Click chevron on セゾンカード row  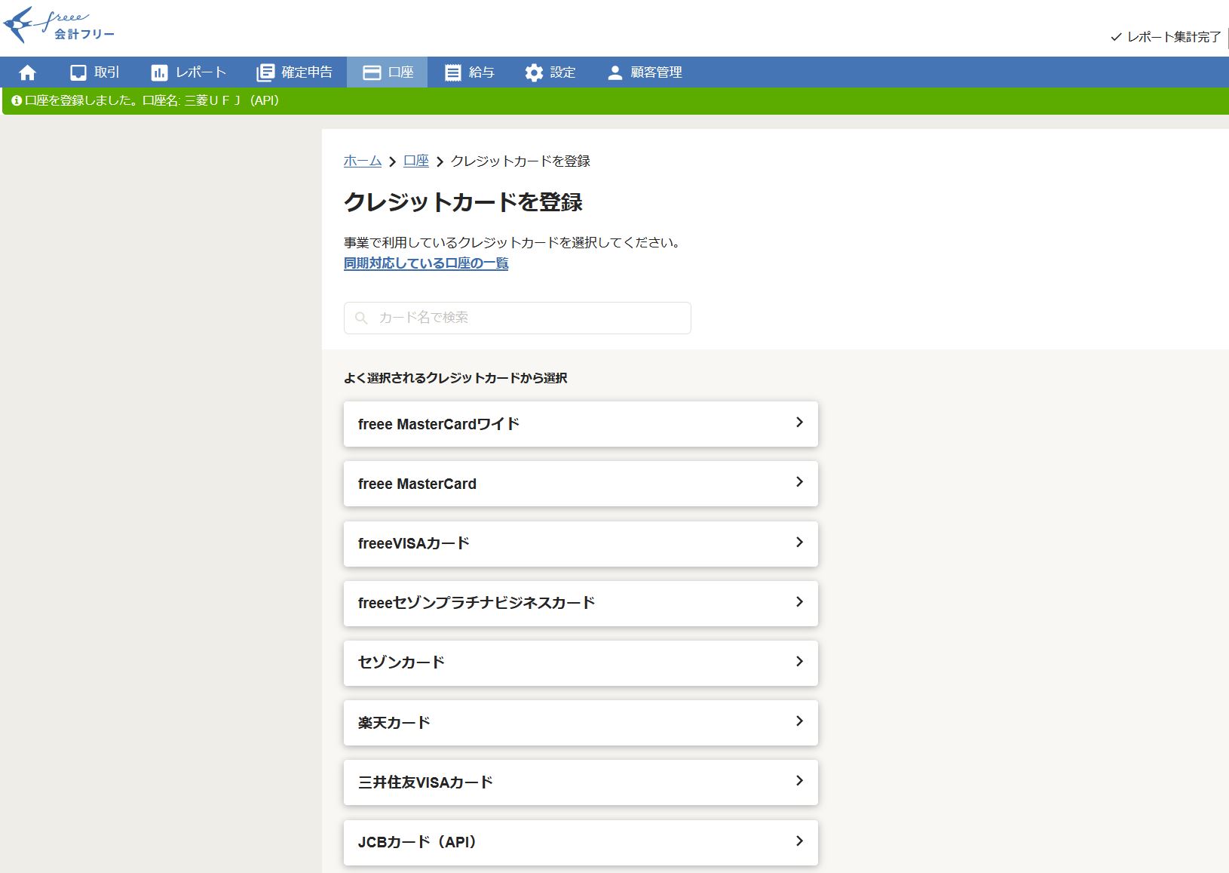pyautogui.click(x=799, y=661)
